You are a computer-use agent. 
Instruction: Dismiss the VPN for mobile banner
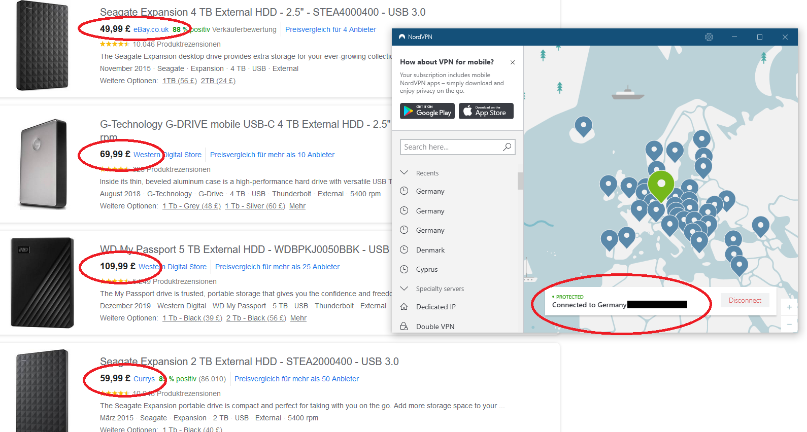click(513, 62)
